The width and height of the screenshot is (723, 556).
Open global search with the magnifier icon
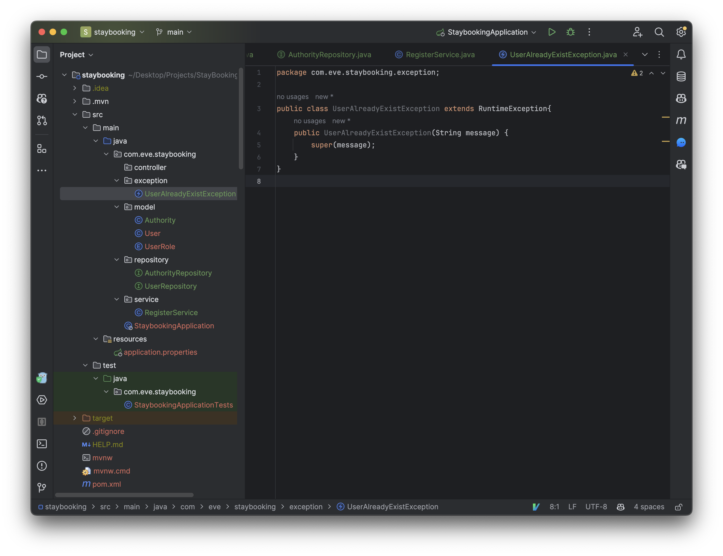click(659, 32)
